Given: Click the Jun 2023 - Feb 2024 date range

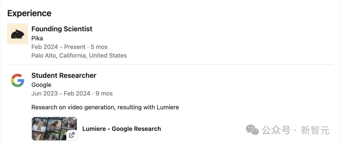Looking at the screenshot, I should click(x=61, y=93).
